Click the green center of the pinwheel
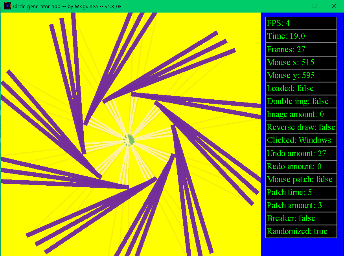344x256 pixels. 129,140
